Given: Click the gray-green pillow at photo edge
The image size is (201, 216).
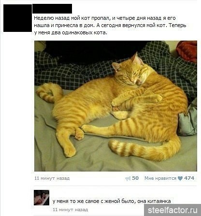Looking at the screenshot, I should pos(187,122).
